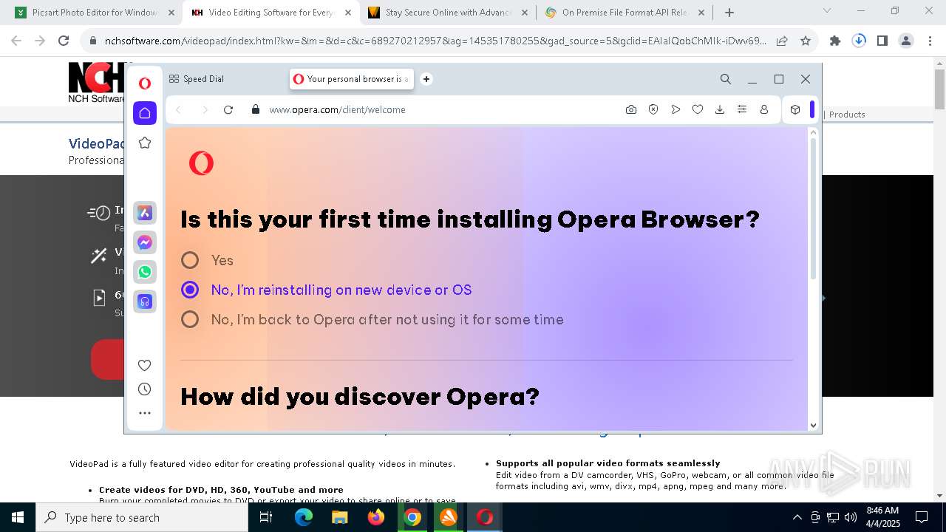Click the Opera search tabs magnifier icon
The width and height of the screenshot is (946, 532).
point(726,79)
